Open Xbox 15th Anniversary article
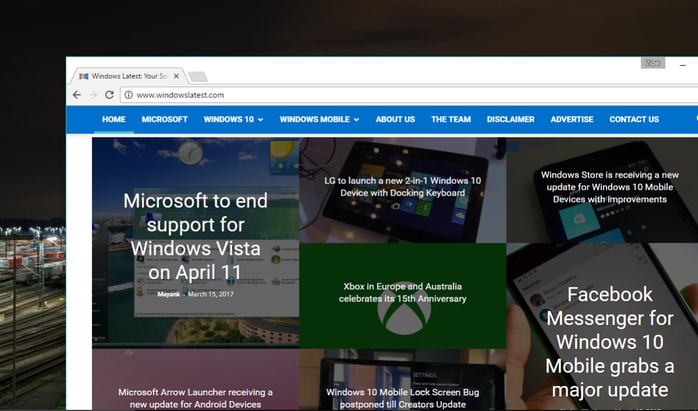Screen dimensions: 698x411 click(x=403, y=293)
